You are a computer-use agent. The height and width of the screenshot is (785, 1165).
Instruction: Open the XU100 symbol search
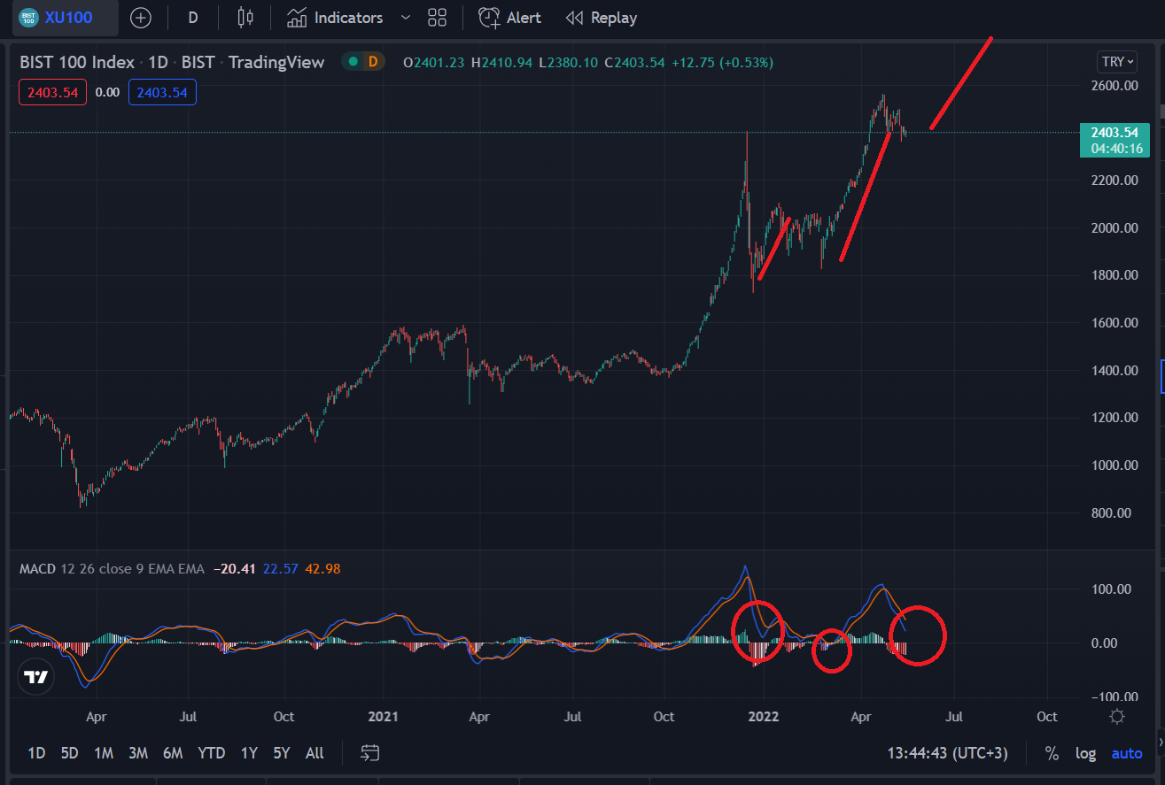[65, 18]
